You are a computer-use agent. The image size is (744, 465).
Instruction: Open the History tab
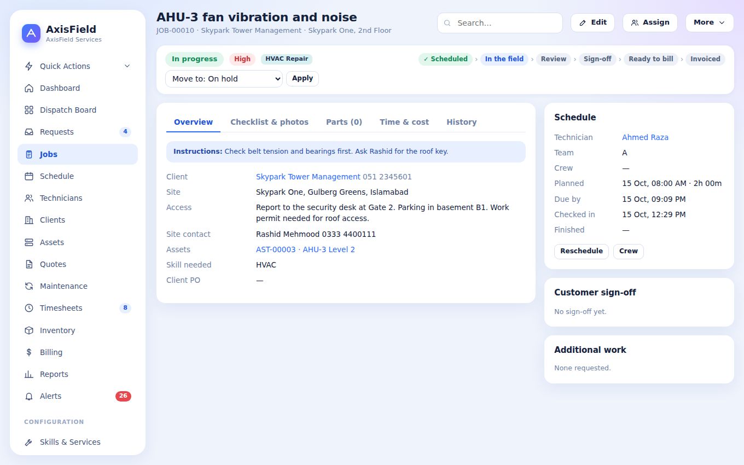pos(461,122)
